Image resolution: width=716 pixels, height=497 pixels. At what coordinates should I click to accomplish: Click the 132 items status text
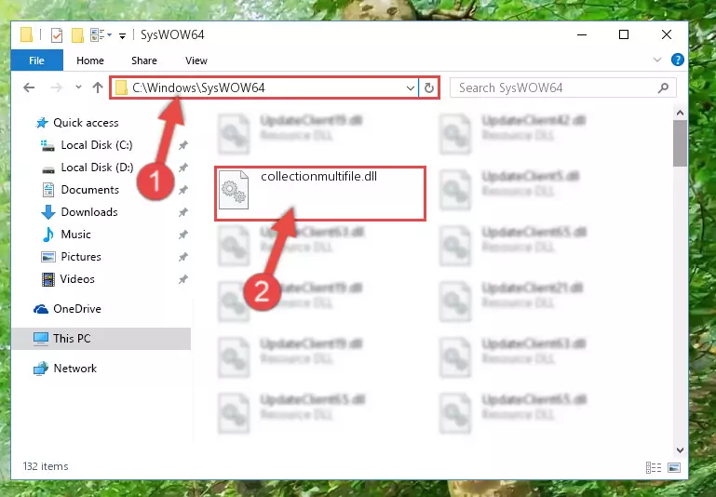(x=46, y=466)
